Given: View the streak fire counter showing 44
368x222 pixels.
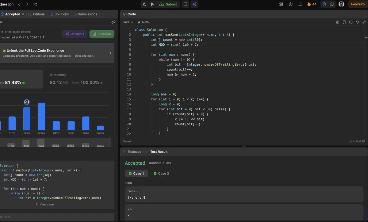Looking at the screenshot, I should click(312, 4).
